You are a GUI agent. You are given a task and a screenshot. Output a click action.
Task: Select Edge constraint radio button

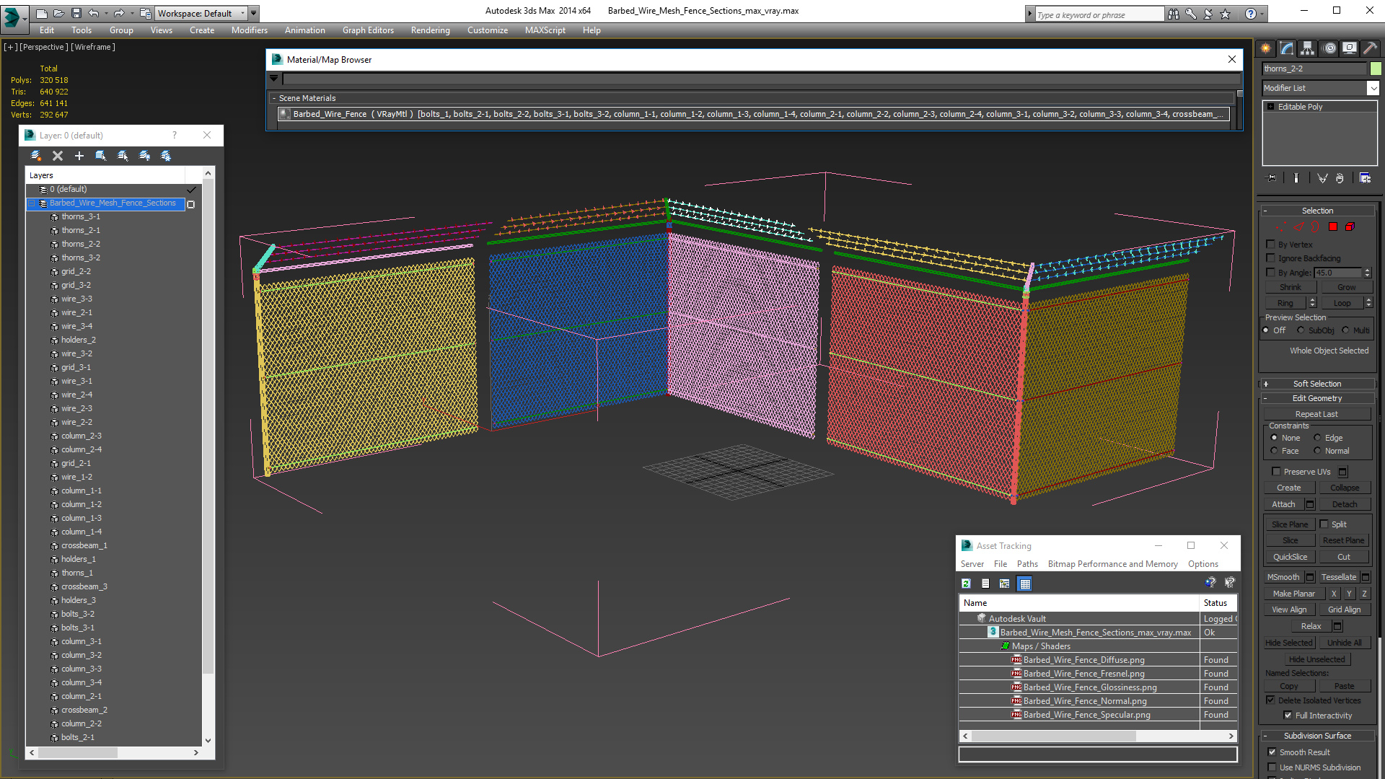pos(1317,438)
